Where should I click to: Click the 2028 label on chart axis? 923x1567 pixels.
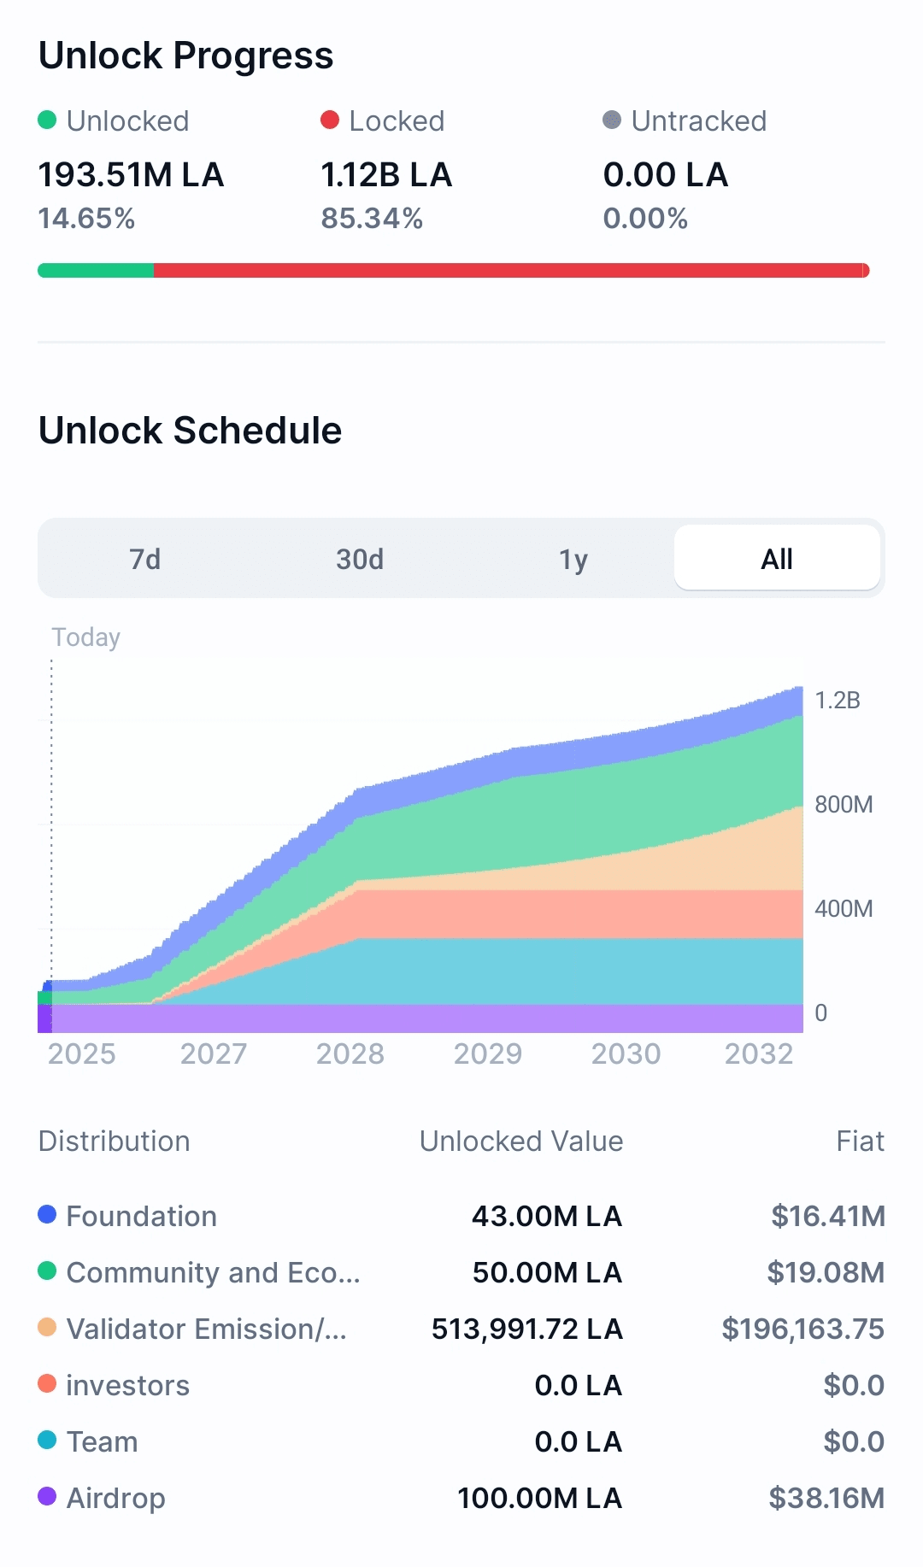coord(350,1053)
